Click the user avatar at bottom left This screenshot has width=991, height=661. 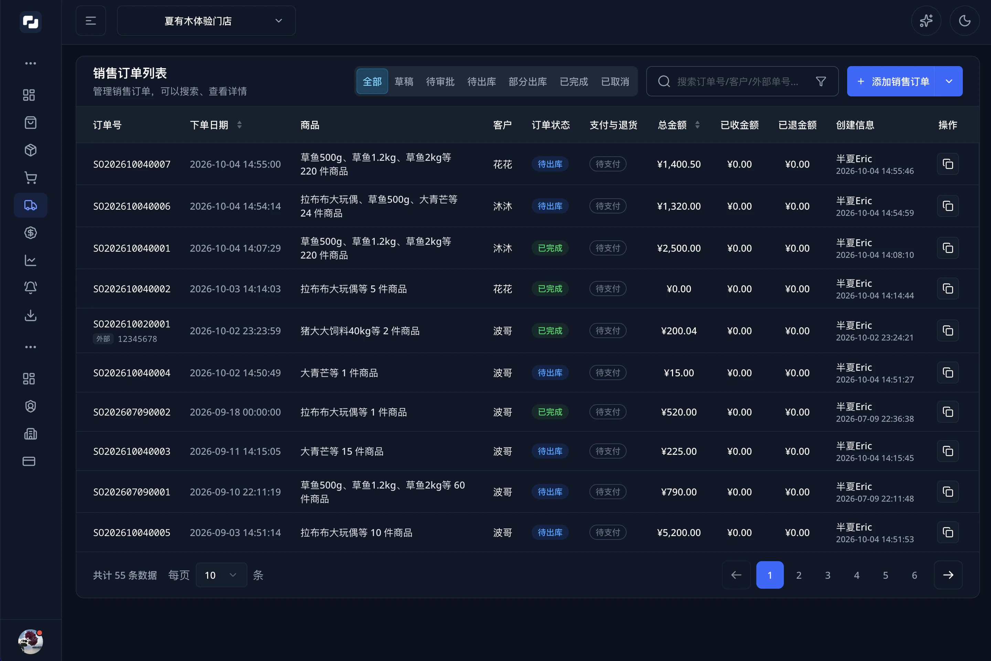30,641
